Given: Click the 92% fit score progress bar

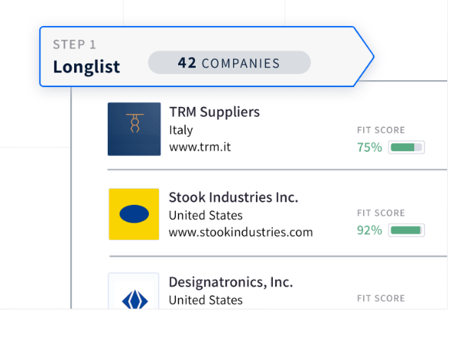Looking at the screenshot, I should 406,229.
